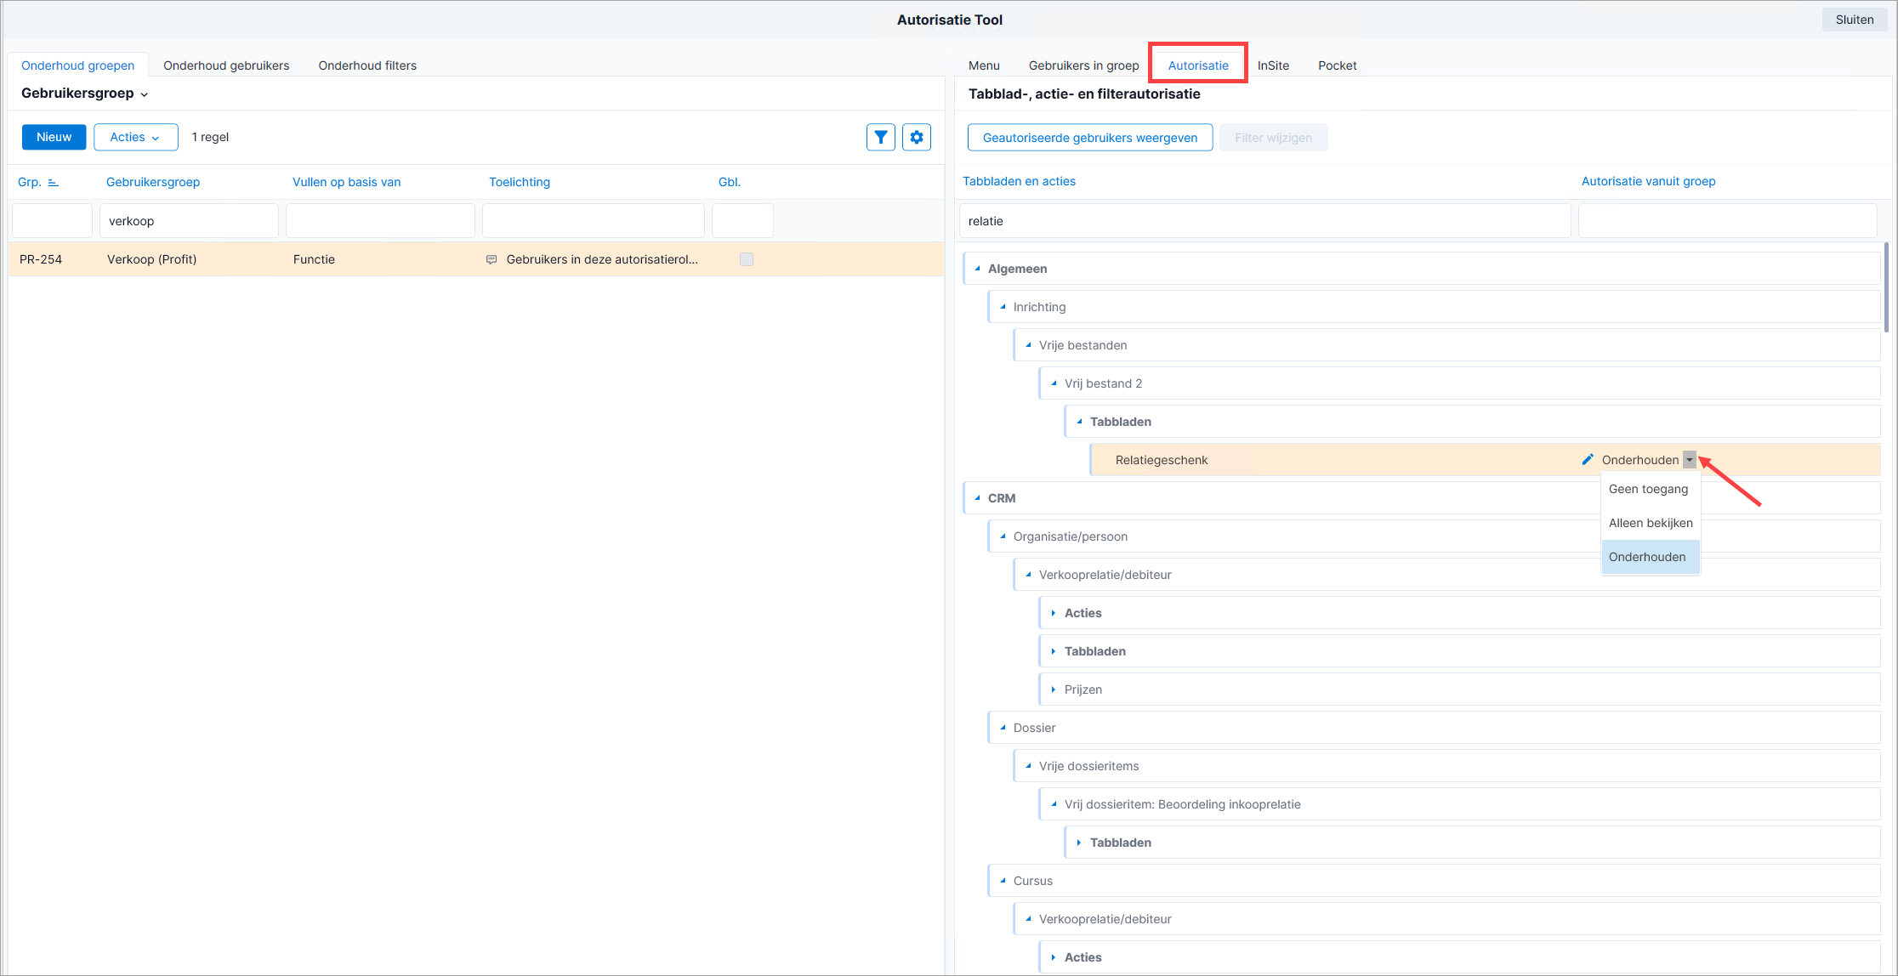Open the Acties dropdown button

click(x=136, y=137)
